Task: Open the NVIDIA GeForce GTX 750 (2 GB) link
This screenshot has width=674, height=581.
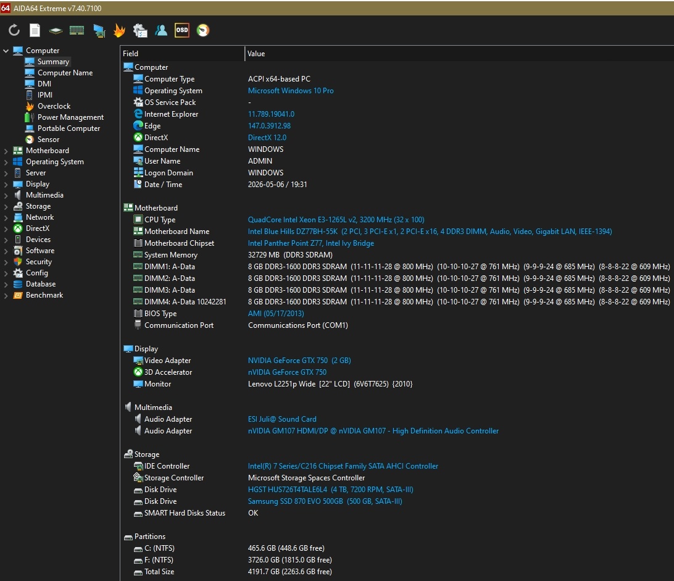Action: (299, 361)
